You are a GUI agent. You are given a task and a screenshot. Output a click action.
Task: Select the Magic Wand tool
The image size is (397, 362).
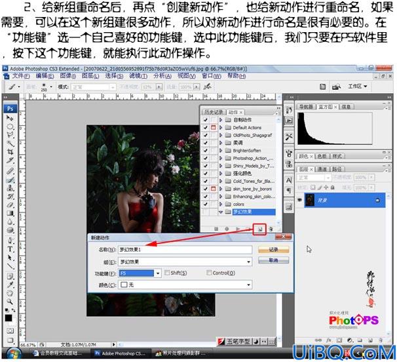[10, 144]
